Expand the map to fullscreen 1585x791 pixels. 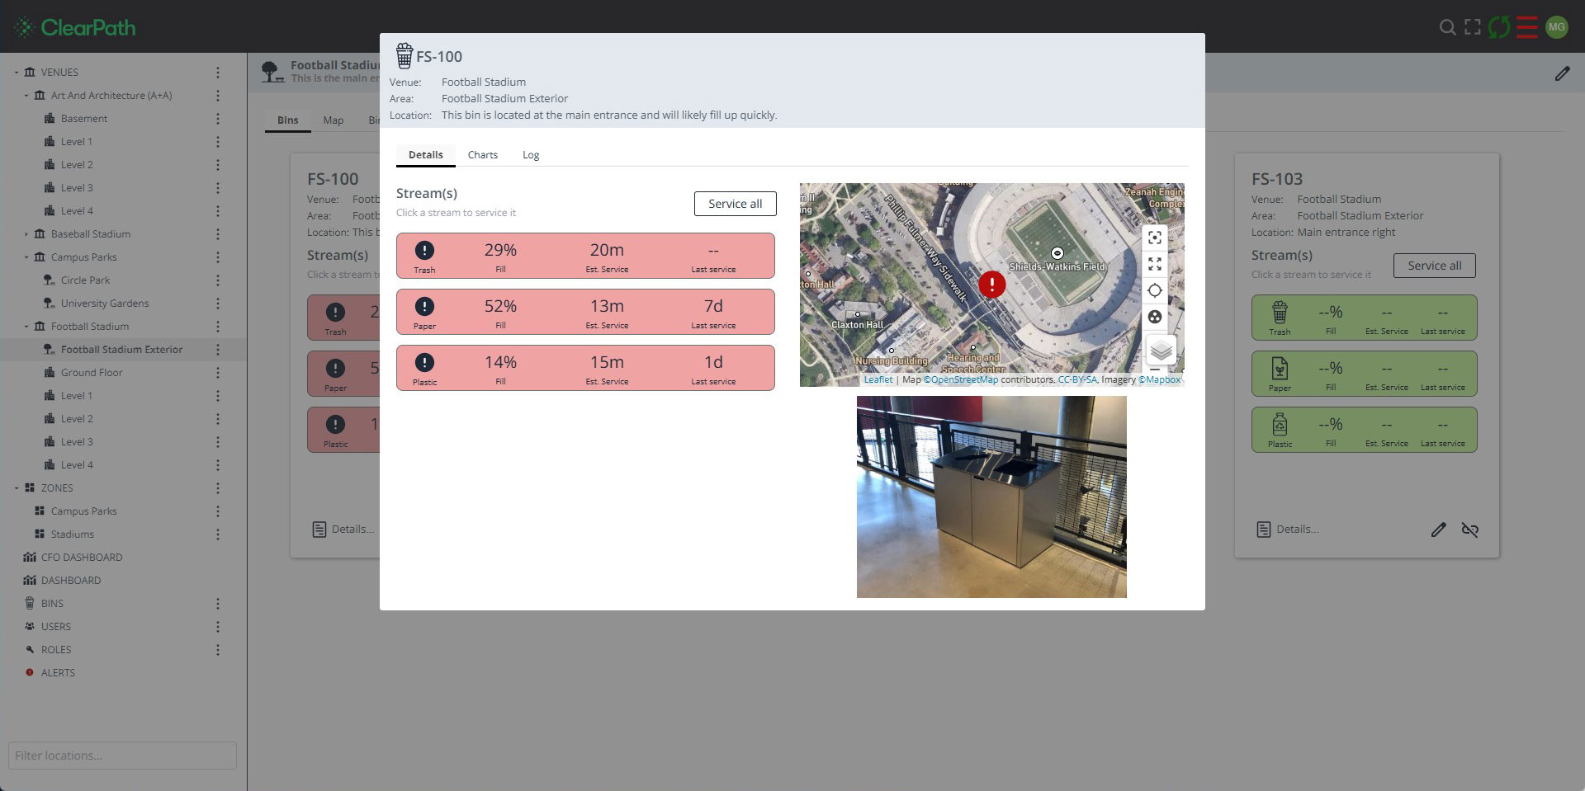click(1155, 264)
